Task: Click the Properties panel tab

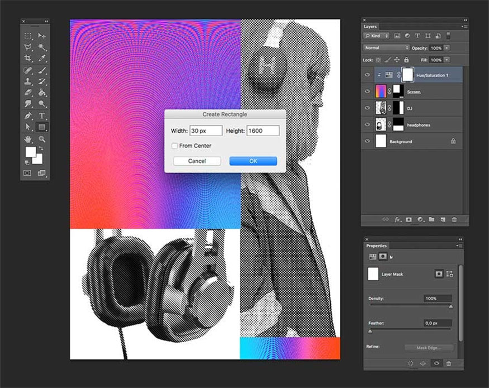Action: point(376,246)
